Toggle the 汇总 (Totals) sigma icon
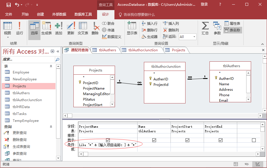267x168 pixels. (205, 28)
